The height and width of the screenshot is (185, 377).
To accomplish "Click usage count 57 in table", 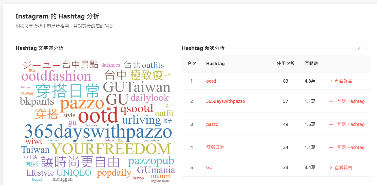I will coord(286,101).
